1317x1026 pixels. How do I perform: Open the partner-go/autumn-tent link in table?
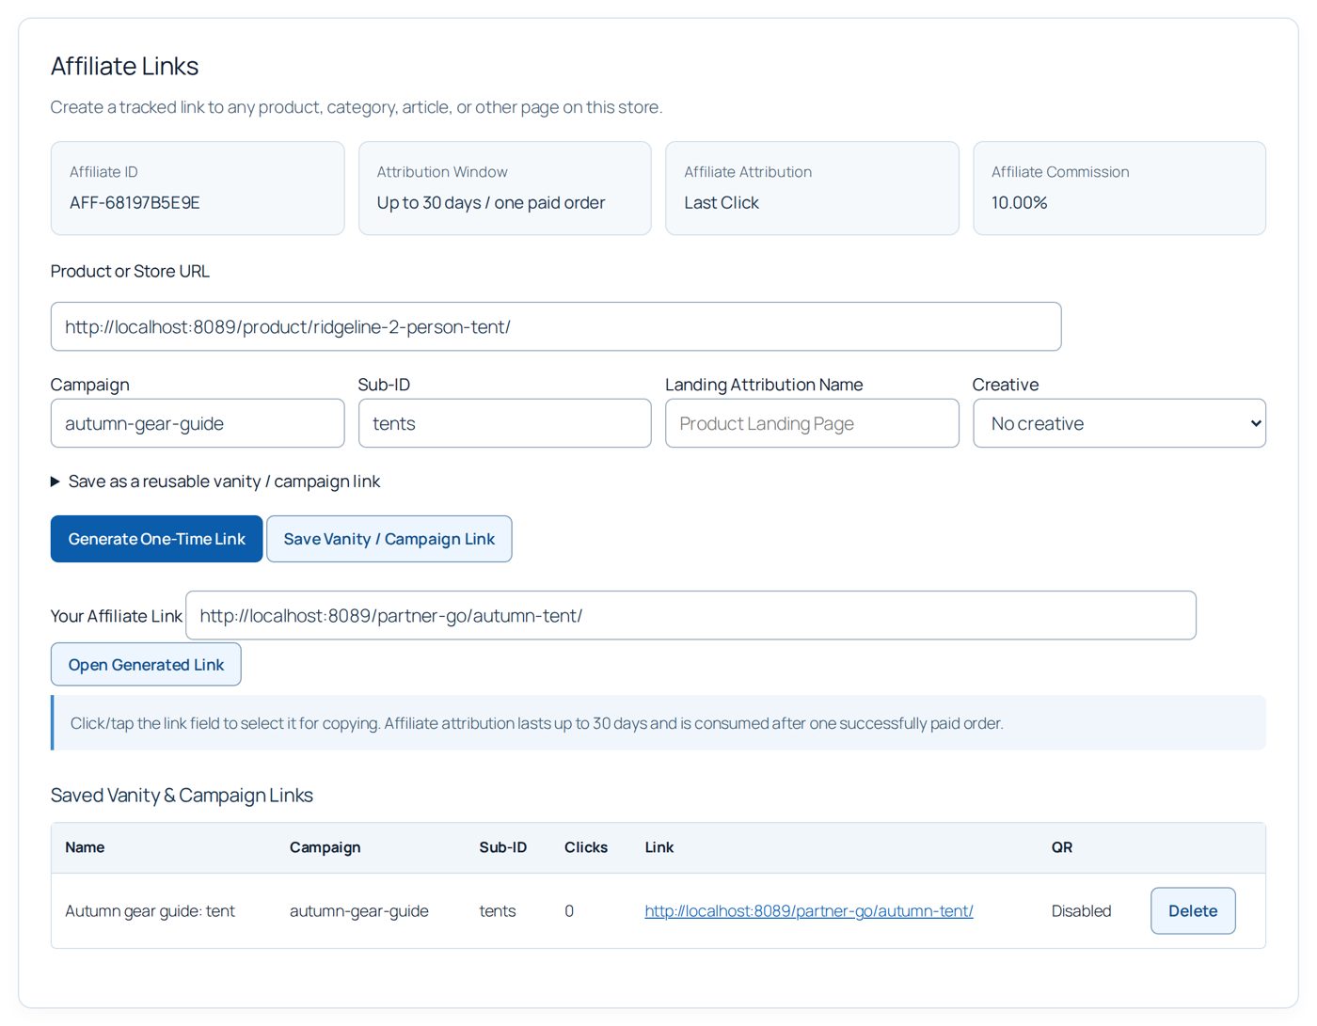click(x=809, y=910)
